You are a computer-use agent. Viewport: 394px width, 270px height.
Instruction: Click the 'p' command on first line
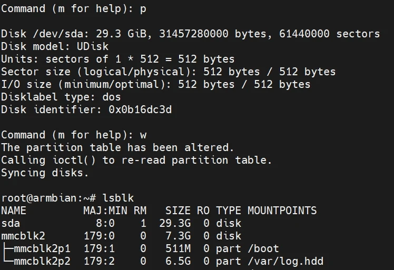143,8
